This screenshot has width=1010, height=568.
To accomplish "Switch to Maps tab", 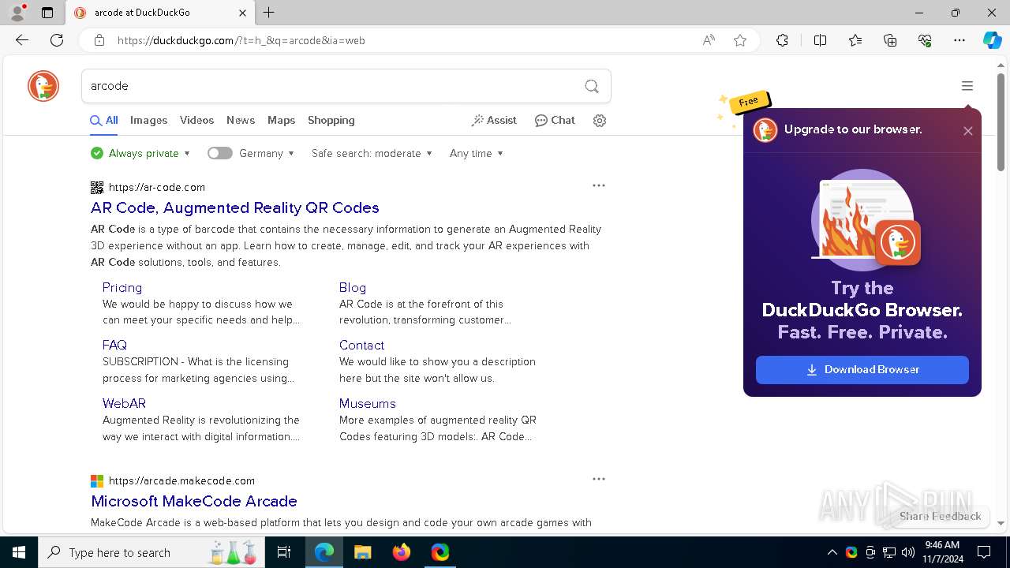I will point(281,121).
